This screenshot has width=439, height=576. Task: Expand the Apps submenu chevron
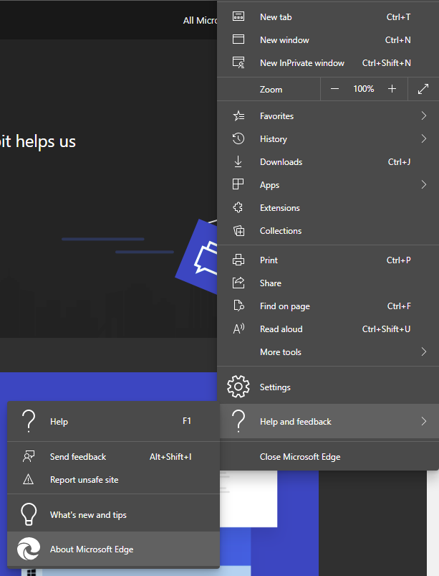(423, 184)
